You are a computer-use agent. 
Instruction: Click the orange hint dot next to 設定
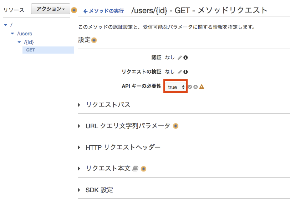click(94, 40)
